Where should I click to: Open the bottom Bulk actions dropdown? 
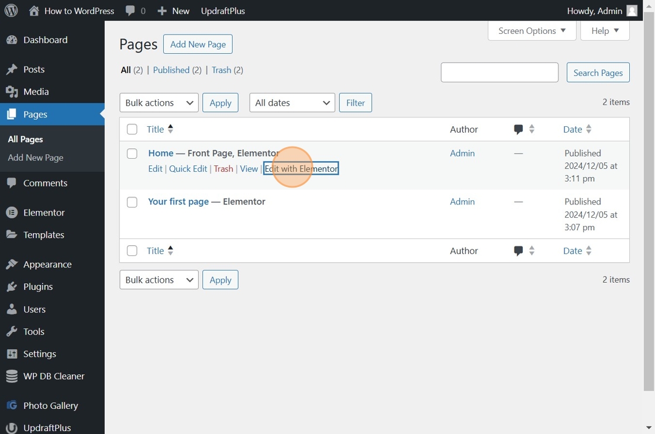(159, 280)
